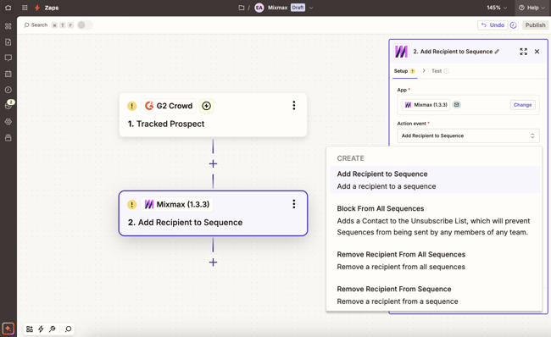Open the change history calendar icon
Viewport: 551px width, 337px height.
[8, 74]
